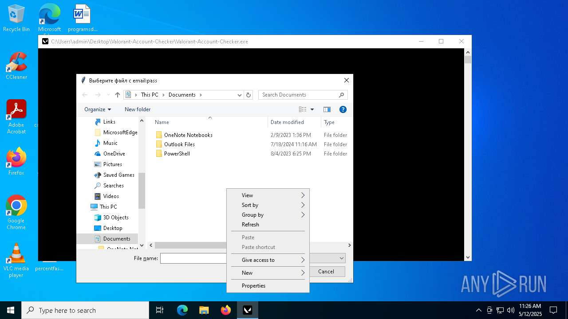Toggle the preview pane icon

327,109
